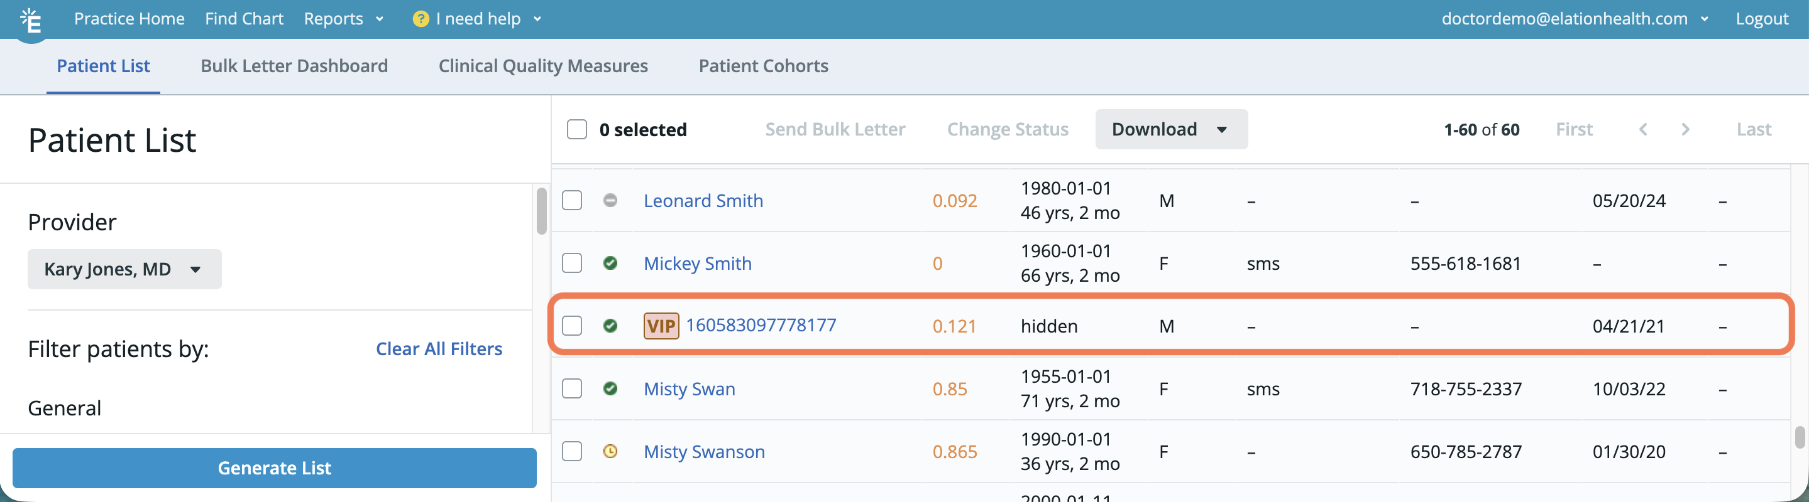1809x502 pixels.
Task: Click the hidden birthdate text
Action: tap(1048, 326)
